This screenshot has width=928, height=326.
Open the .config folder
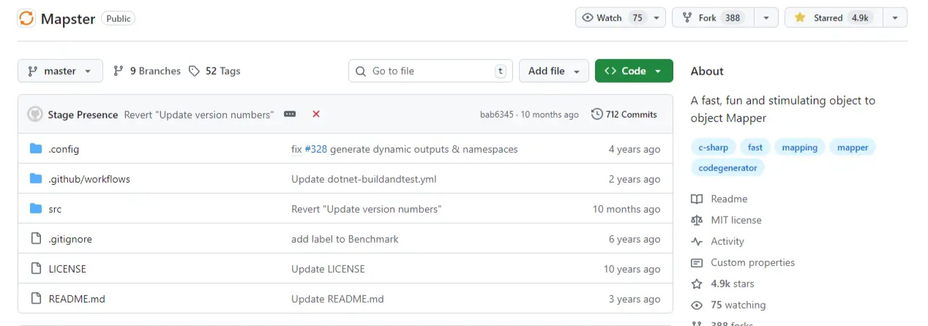pos(64,149)
